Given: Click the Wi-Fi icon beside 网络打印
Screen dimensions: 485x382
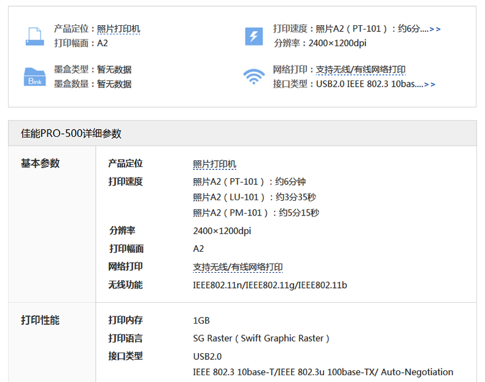Looking at the screenshot, I should [x=254, y=76].
